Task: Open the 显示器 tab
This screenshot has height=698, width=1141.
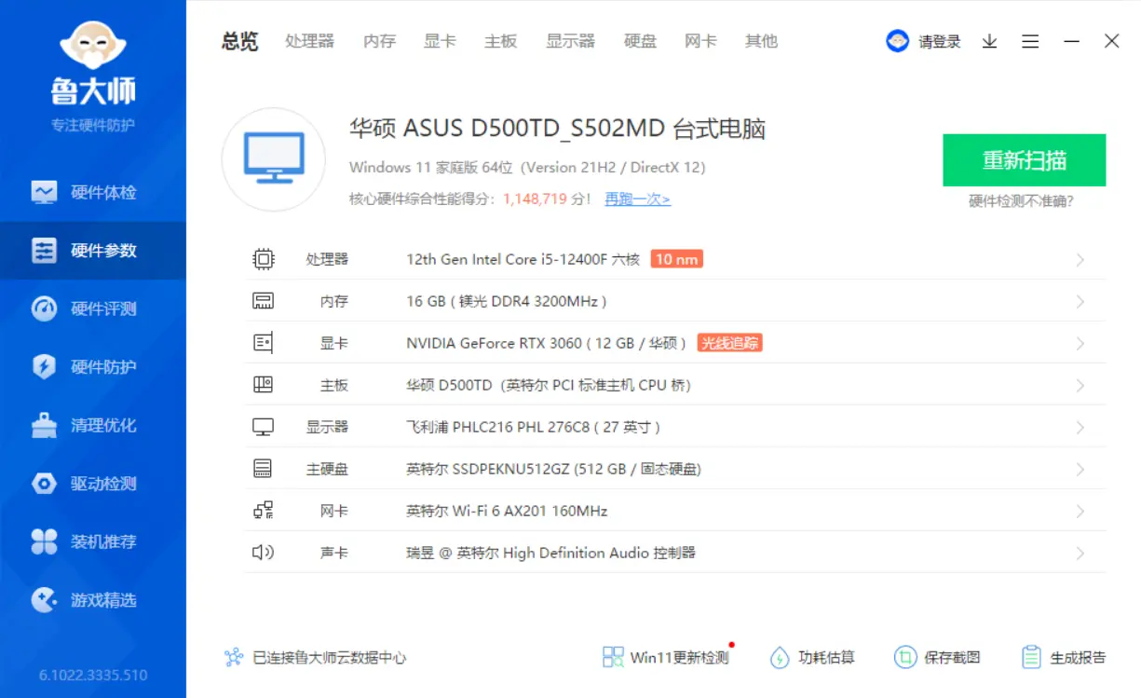Action: 571,41
